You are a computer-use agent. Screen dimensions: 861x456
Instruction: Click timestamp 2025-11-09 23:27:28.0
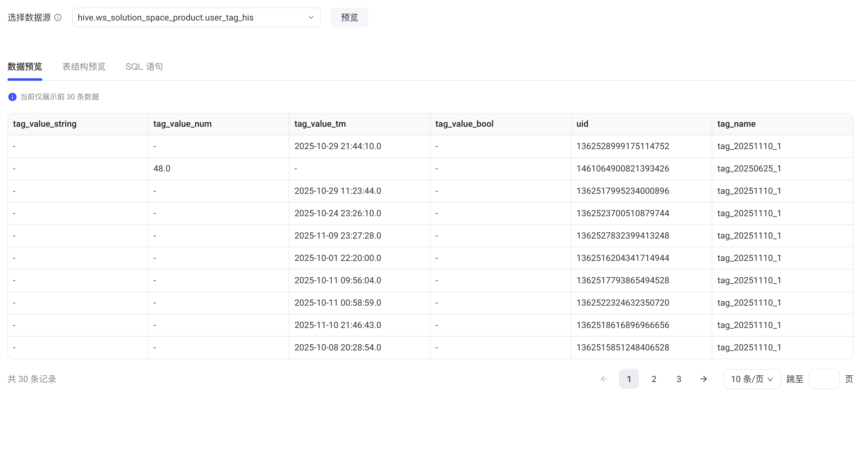[x=337, y=236]
